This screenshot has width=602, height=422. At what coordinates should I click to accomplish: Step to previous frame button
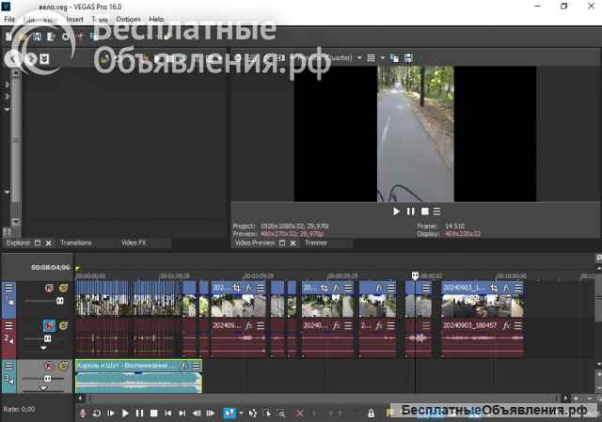pos(197,414)
